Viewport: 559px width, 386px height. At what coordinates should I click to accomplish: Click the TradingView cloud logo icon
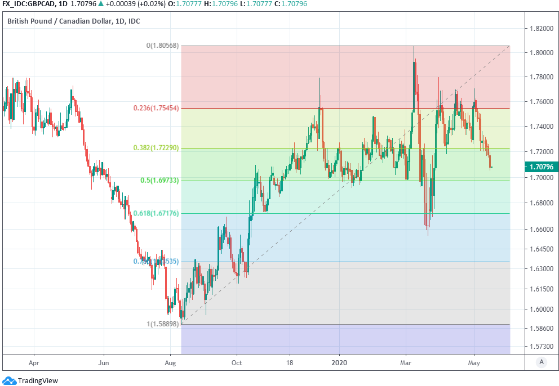[x=10, y=380]
